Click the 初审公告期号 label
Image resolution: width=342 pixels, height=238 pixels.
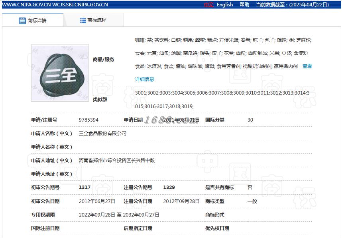tap(45, 188)
